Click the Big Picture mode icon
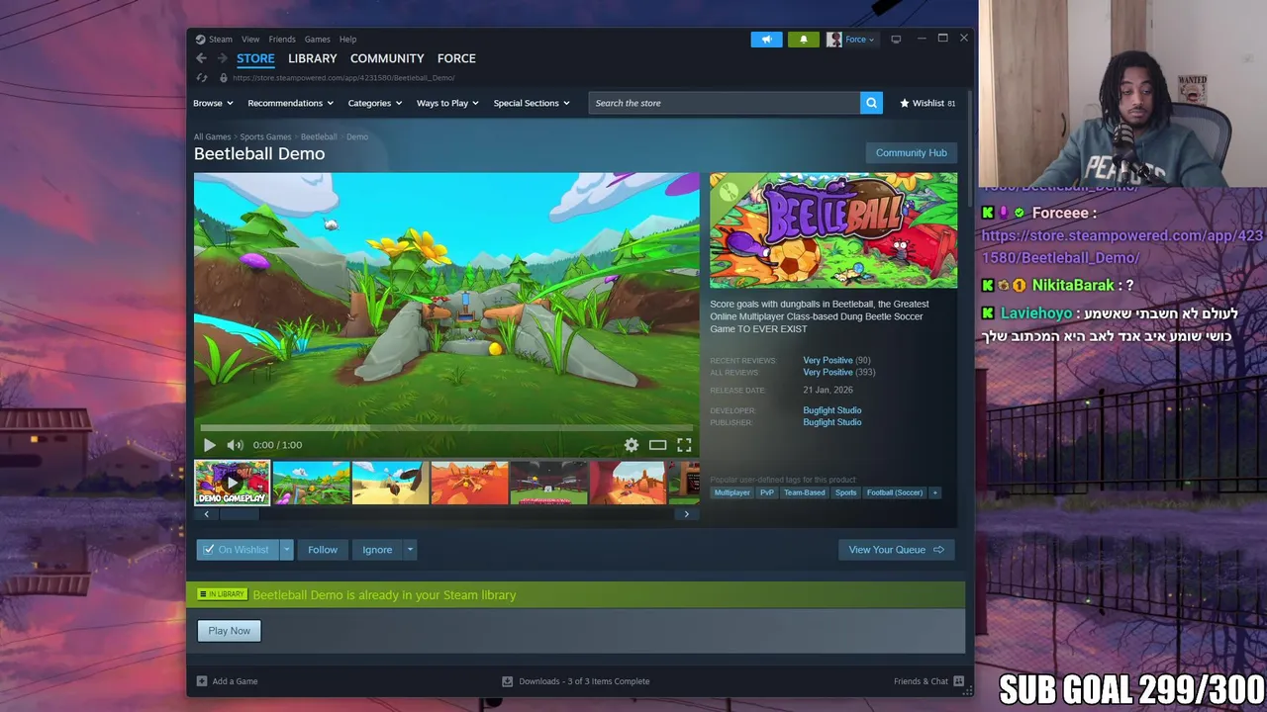1267x712 pixels. click(896, 40)
